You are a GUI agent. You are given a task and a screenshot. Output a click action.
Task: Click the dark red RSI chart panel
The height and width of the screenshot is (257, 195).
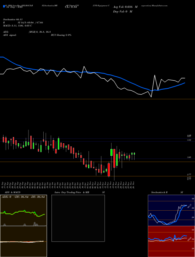[171, 241]
